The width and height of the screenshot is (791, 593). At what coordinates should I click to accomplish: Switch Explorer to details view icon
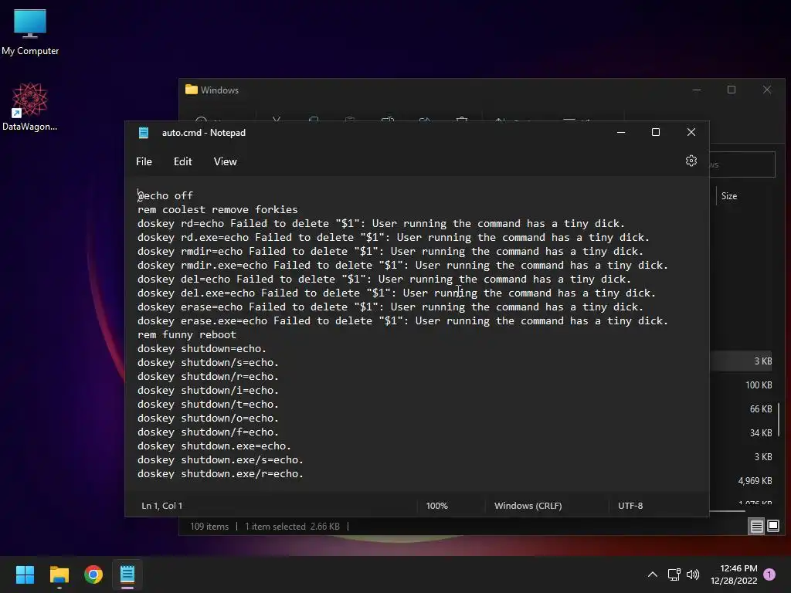click(x=757, y=527)
